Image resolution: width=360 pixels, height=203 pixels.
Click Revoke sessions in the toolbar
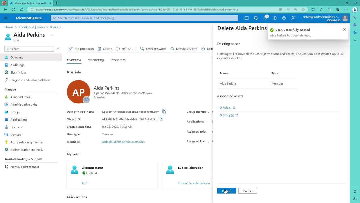click(x=184, y=49)
